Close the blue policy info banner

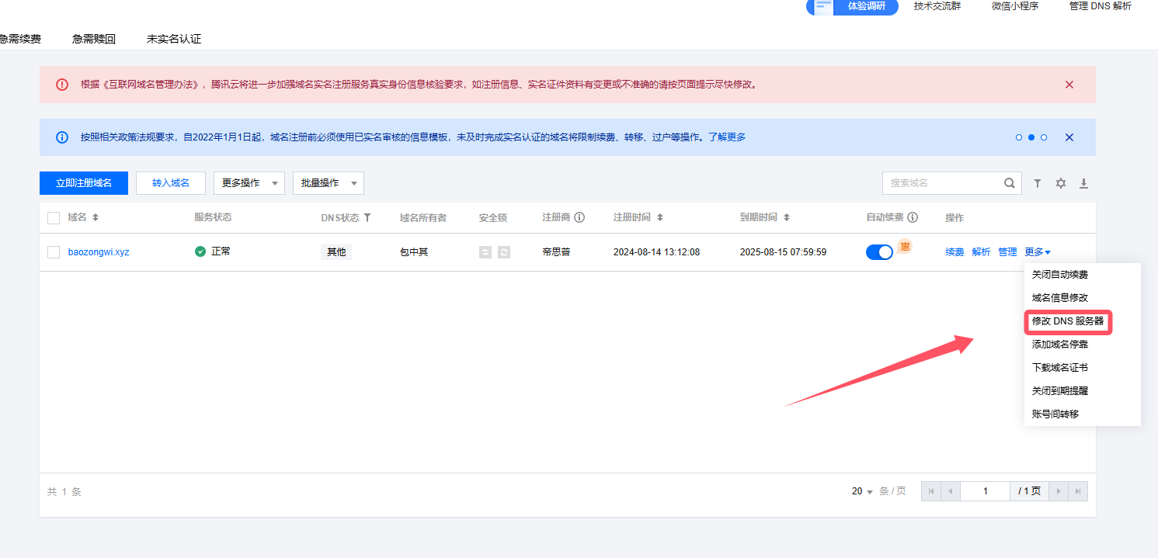click(x=1069, y=137)
